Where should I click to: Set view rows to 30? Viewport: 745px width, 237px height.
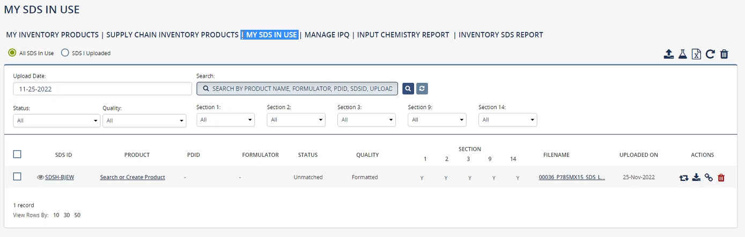pos(67,215)
